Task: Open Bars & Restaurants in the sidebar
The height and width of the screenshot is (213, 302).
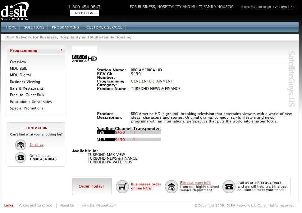Action: point(27,88)
